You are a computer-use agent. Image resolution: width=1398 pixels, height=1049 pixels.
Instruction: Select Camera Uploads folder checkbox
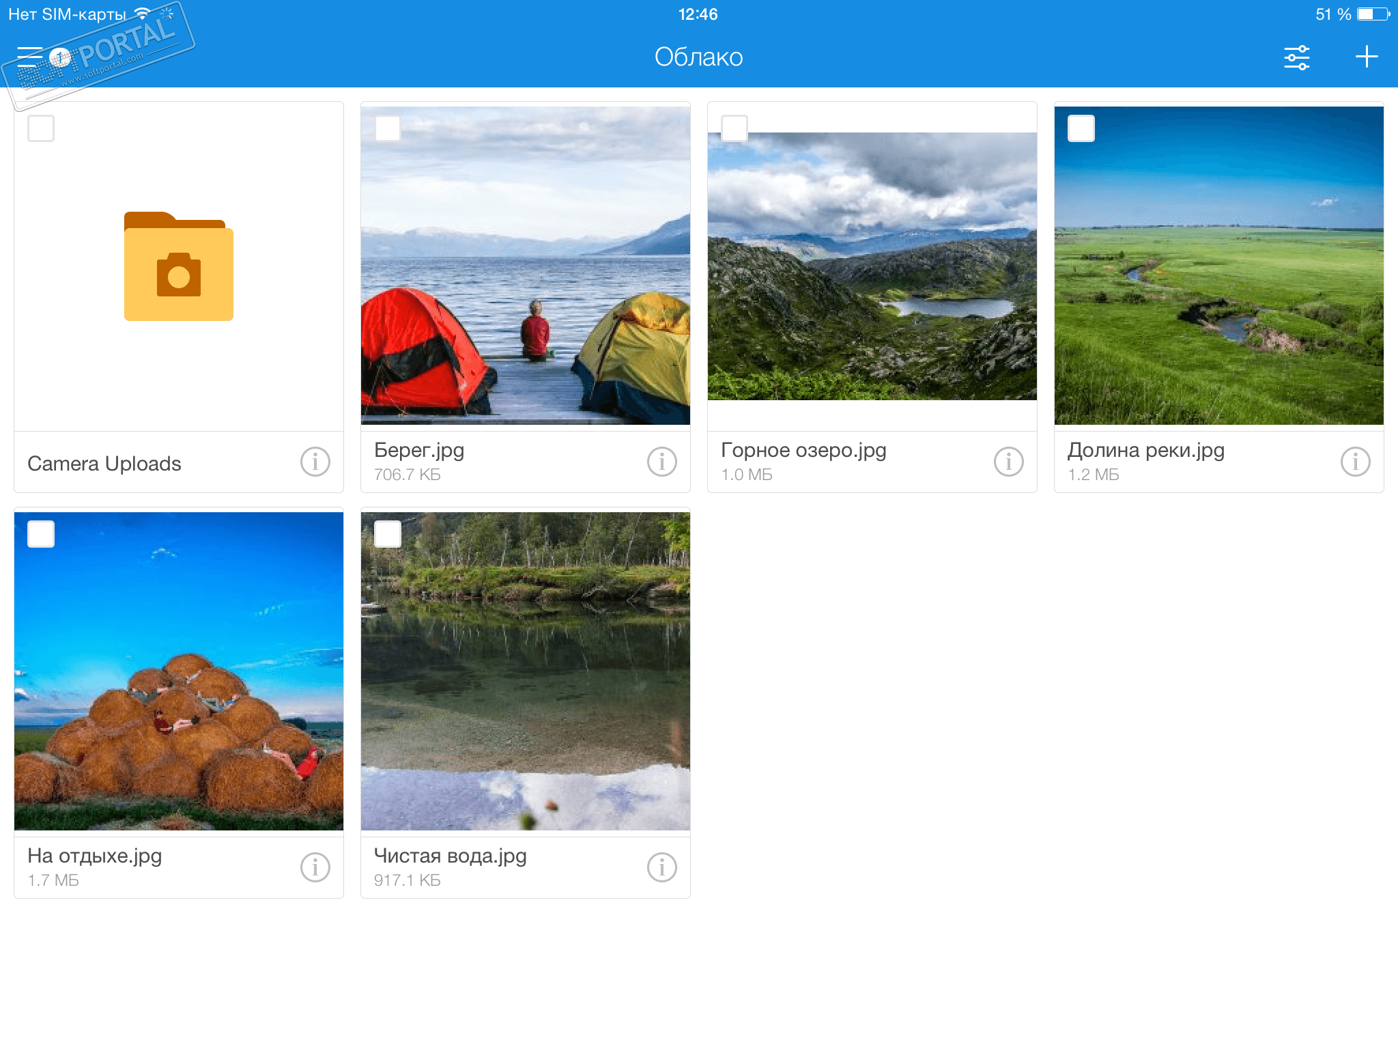click(x=41, y=128)
